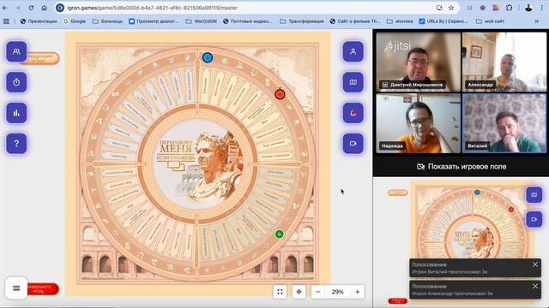Open Трансформация bookmark folder
This screenshot has height=308, width=549.
[302, 21]
